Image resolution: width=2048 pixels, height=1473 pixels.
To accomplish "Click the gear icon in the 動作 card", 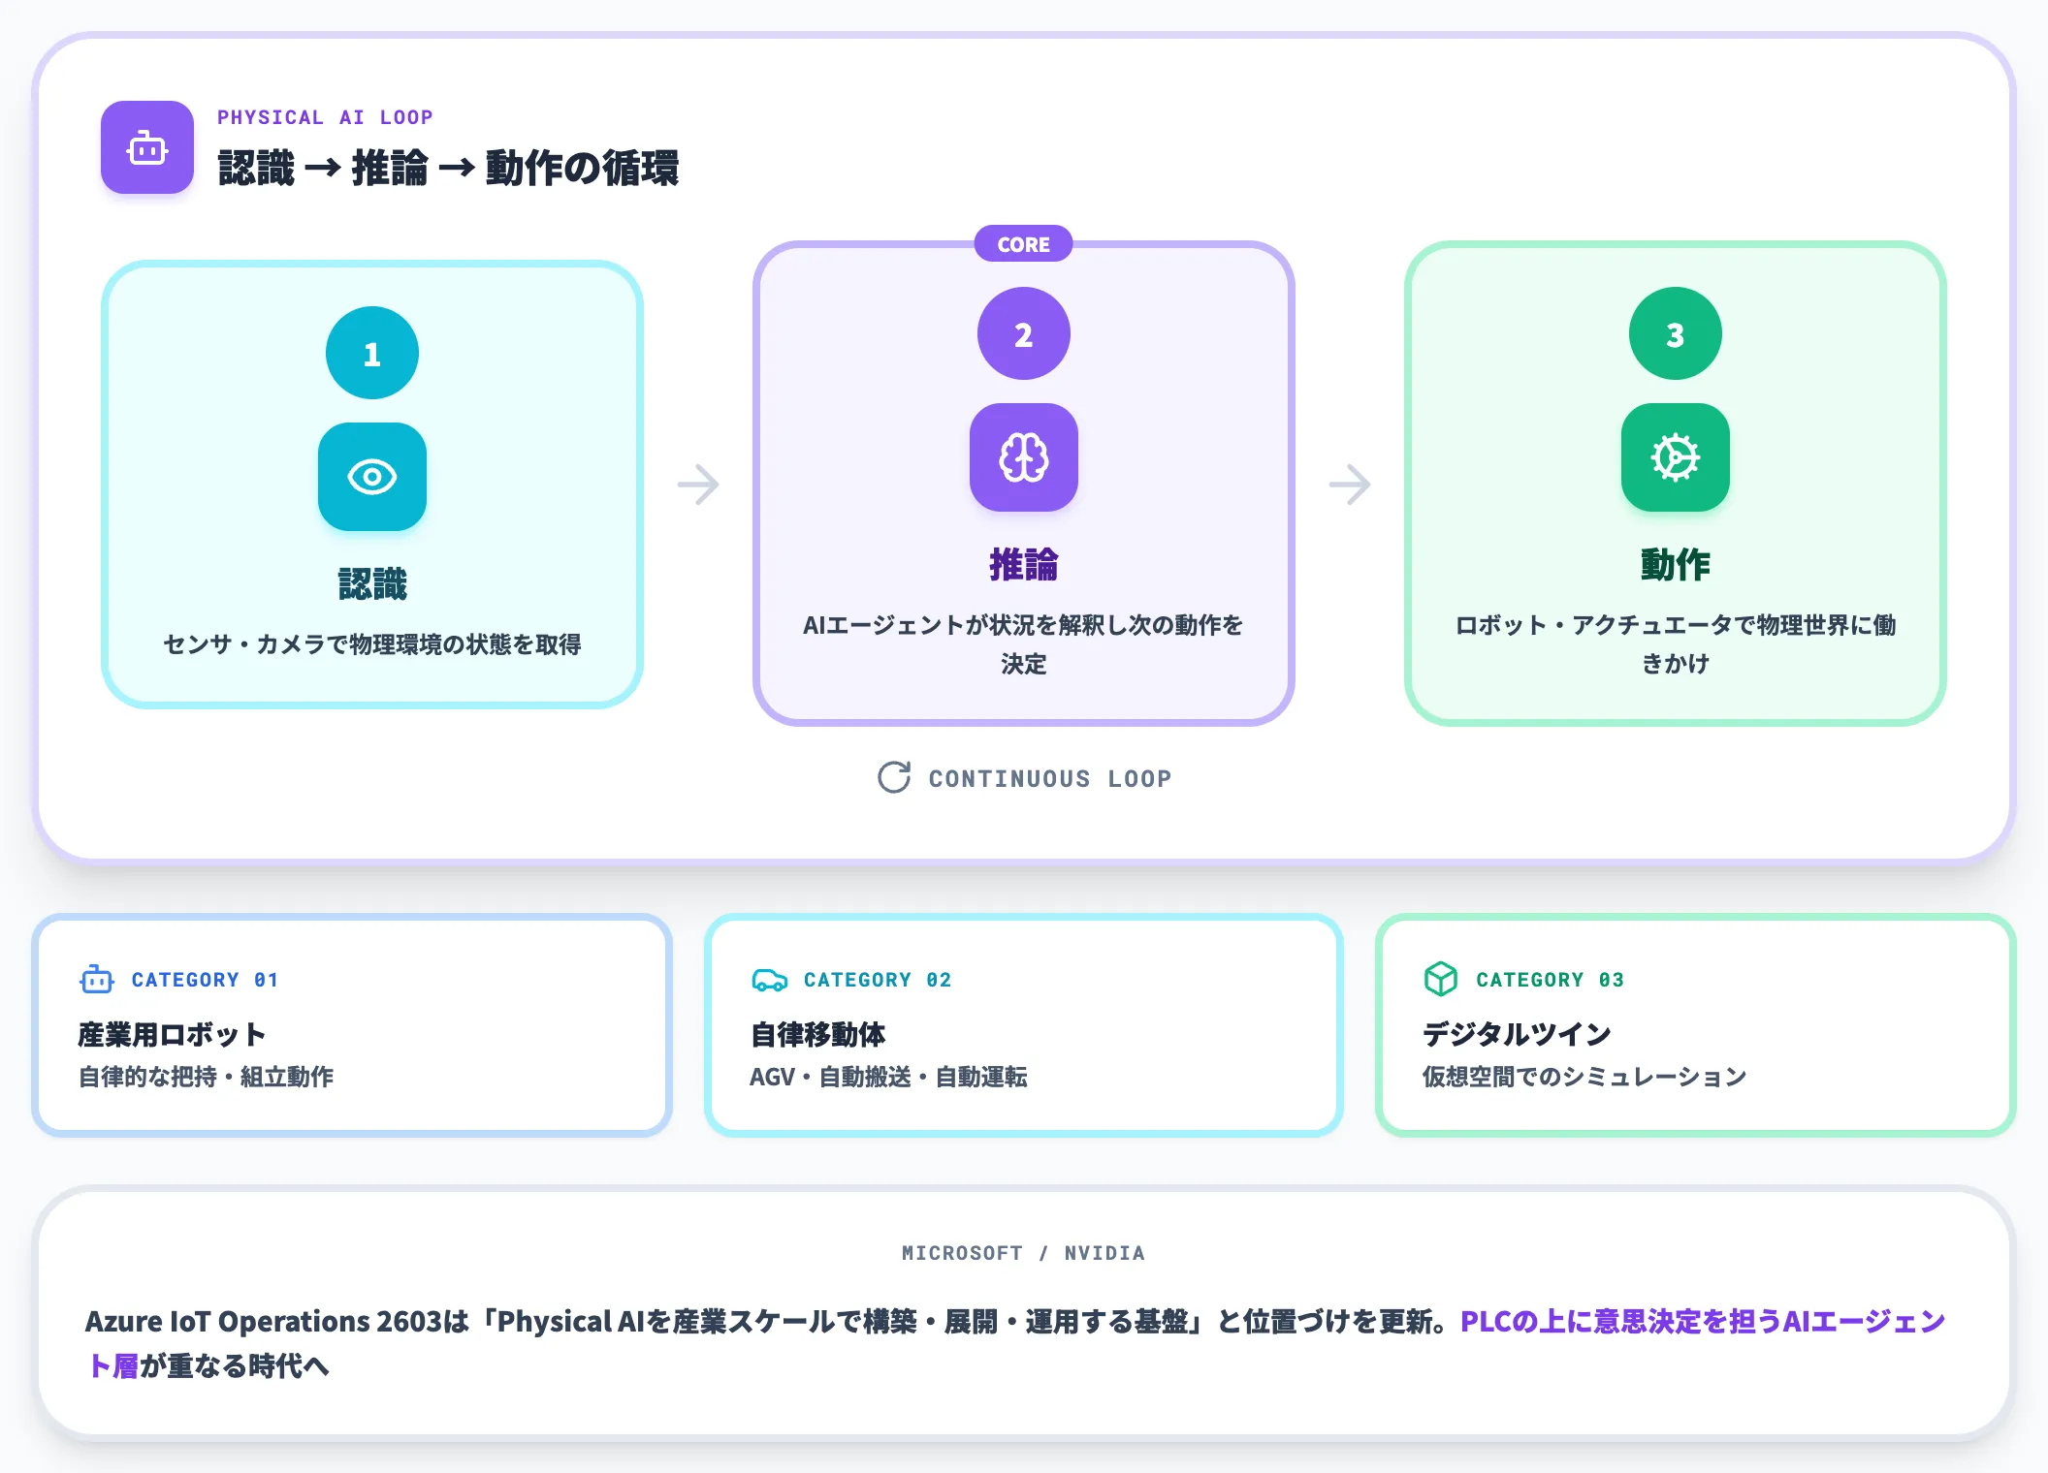I will point(1676,457).
